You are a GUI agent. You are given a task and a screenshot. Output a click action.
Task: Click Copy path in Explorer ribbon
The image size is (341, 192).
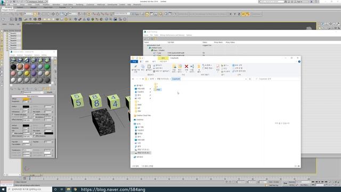[x=158, y=68]
